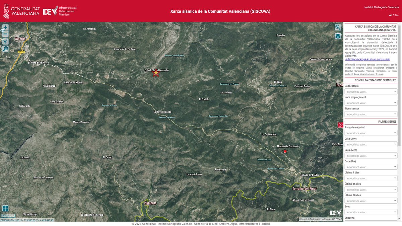Open the Codi estació dropdown

371,91
